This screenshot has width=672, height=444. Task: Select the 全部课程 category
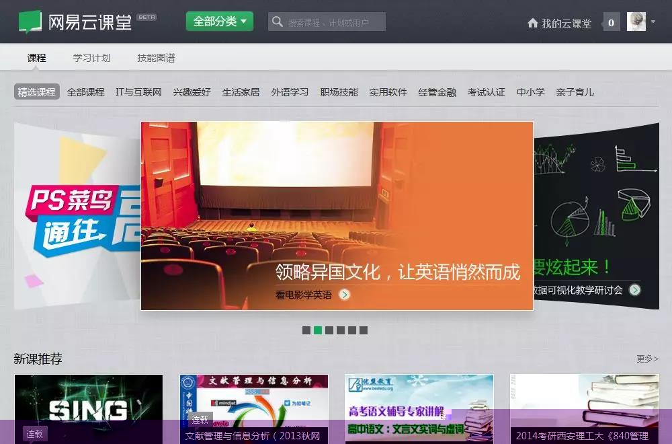click(86, 91)
